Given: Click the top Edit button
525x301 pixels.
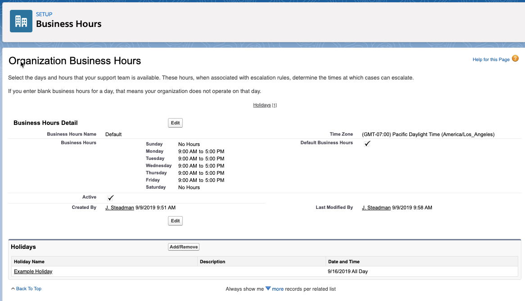Looking at the screenshot, I should 175,123.
